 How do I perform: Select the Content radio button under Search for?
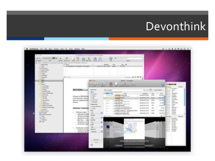click(91, 94)
